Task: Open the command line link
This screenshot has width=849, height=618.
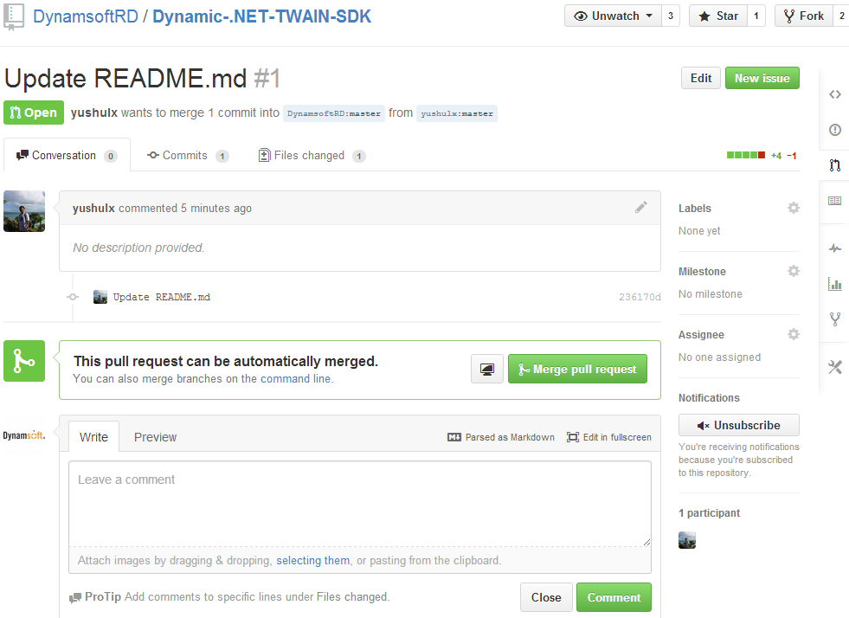Action: click(x=295, y=379)
